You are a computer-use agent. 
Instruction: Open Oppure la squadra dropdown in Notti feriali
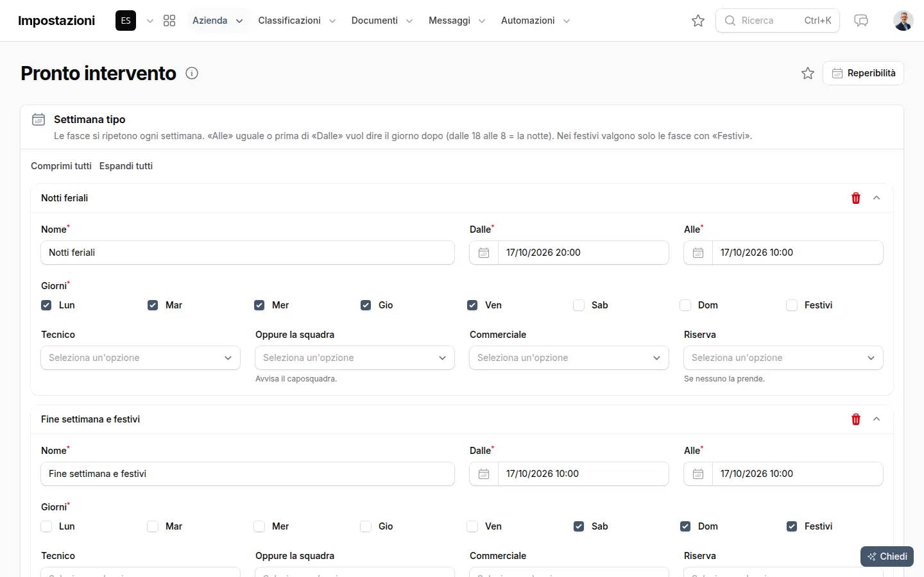355,358
